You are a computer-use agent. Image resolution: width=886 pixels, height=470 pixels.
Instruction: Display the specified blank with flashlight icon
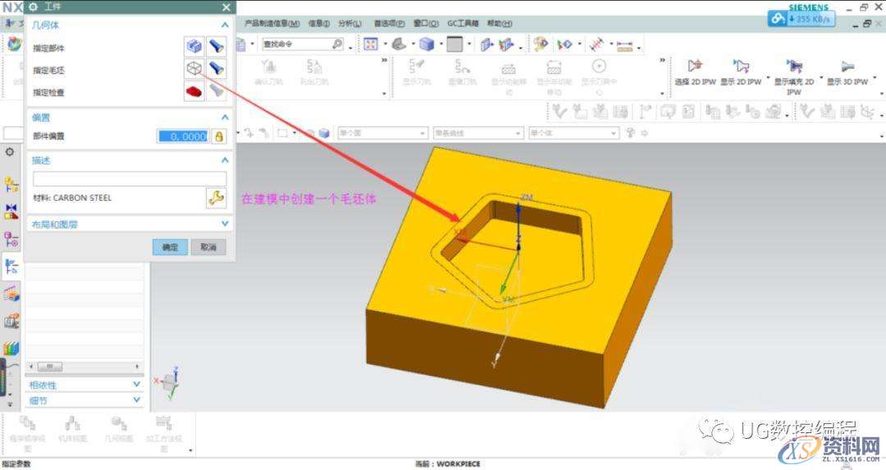(x=217, y=69)
